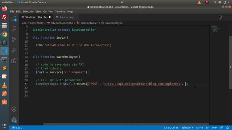Open the Terminal menu
232x130 pixels.
(60, 12)
